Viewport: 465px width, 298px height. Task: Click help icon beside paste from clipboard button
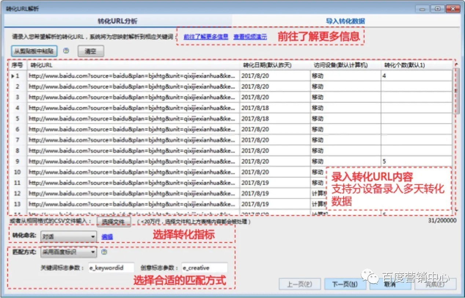point(66,51)
